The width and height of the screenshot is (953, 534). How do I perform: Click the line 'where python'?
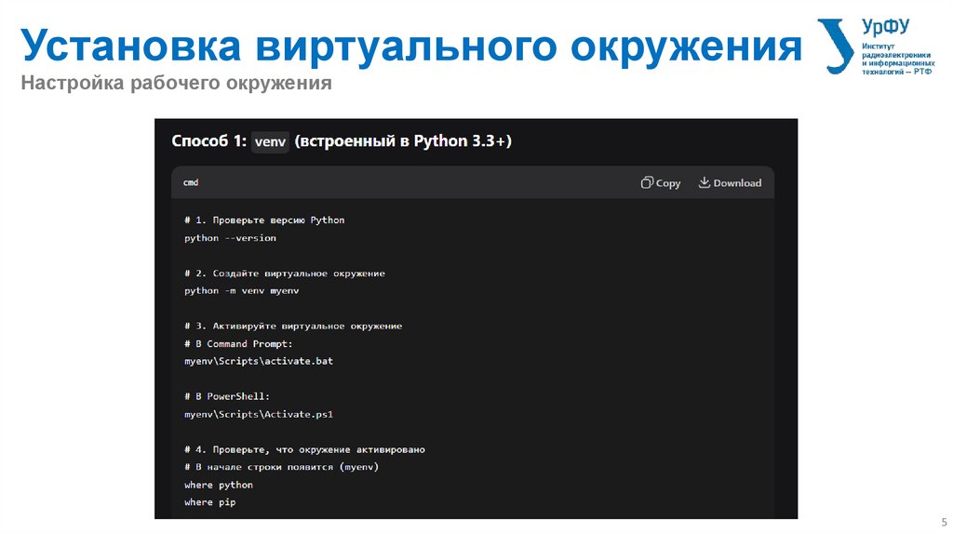pyautogui.click(x=218, y=485)
